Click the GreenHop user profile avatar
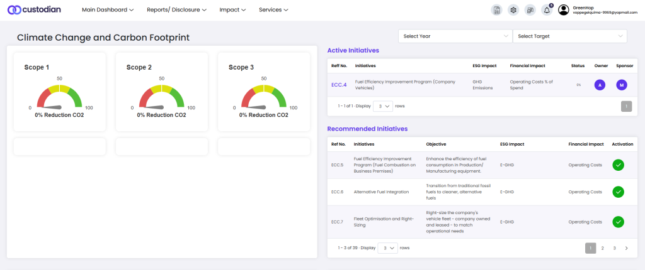The width and height of the screenshot is (645, 270). [x=564, y=10]
